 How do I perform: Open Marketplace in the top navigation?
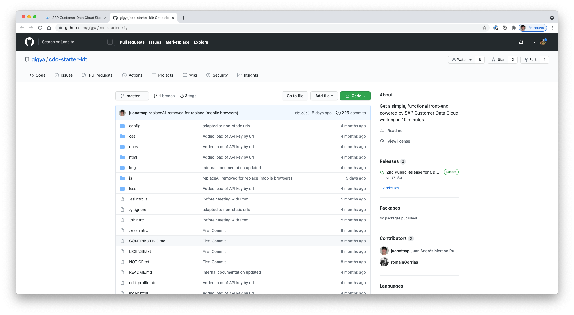177,42
